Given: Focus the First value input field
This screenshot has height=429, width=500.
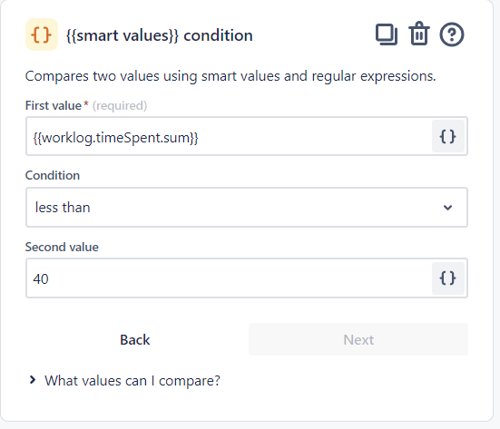Looking at the screenshot, I should pyautogui.click(x=229, y=136).
